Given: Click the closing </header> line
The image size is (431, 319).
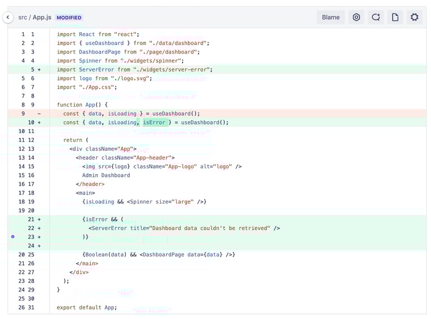Looking at the screenshot, I should point(90,184).
